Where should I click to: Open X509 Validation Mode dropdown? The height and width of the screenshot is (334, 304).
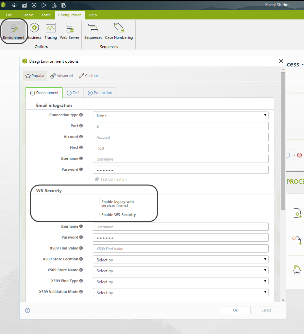181,292
